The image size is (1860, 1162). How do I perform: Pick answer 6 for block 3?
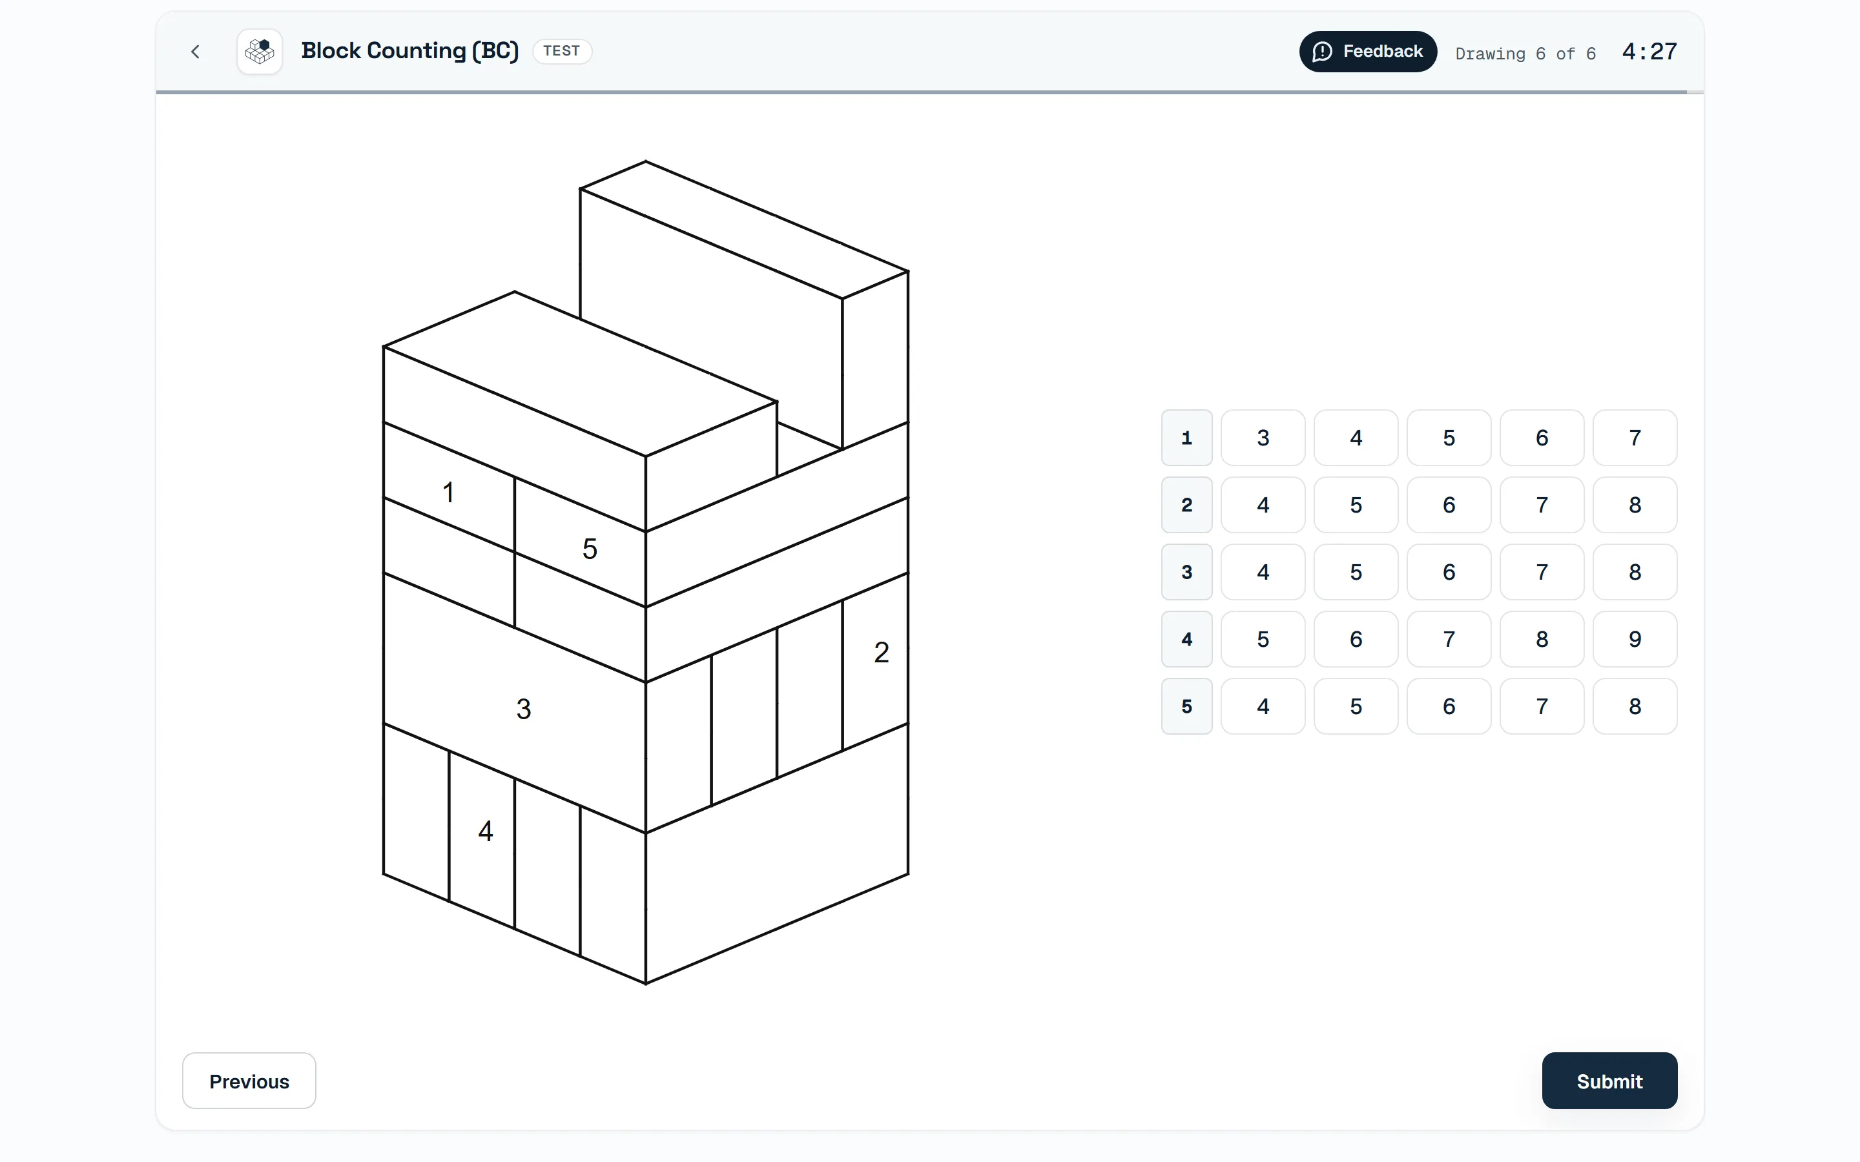(1449, 572)
